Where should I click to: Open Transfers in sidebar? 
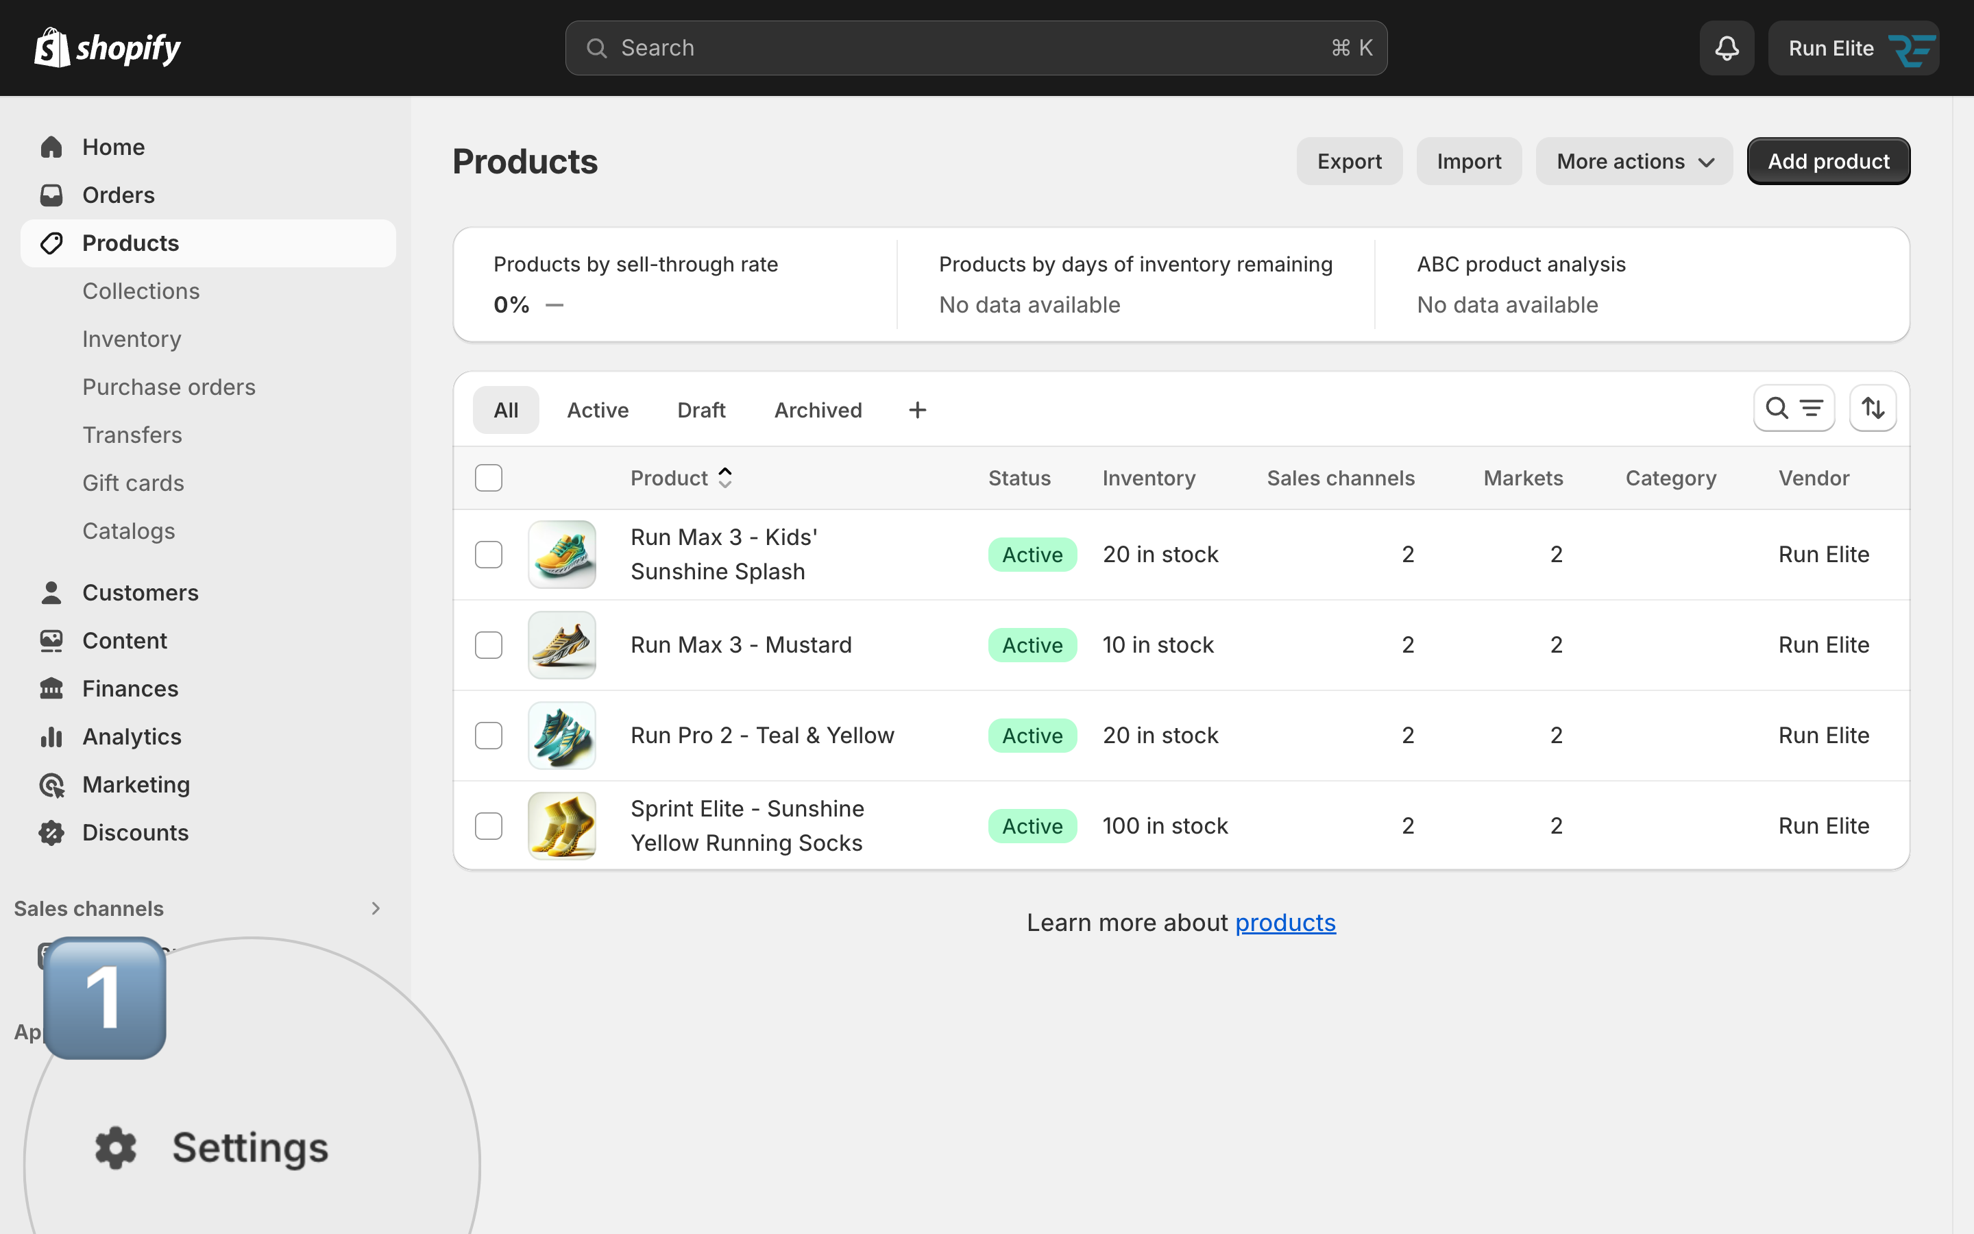(132, 435)
